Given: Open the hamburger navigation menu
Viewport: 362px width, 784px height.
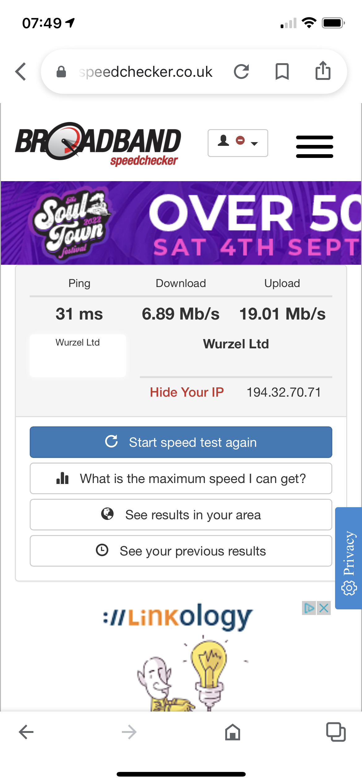Looking at the screenshot, I should click(x=314, y=146).
